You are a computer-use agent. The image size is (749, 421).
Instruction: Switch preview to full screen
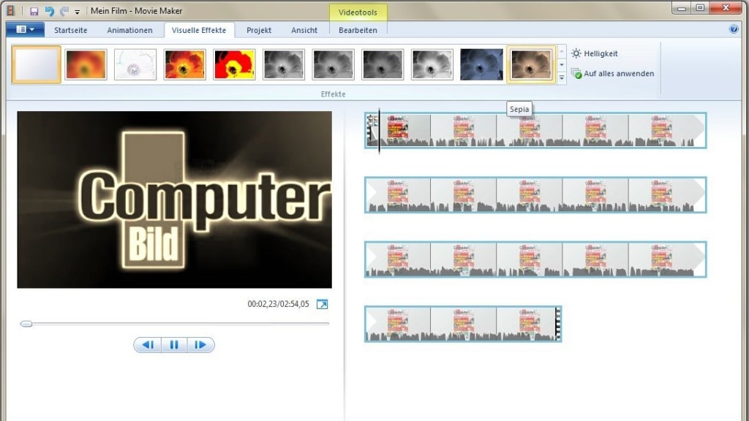click(323, 304)
